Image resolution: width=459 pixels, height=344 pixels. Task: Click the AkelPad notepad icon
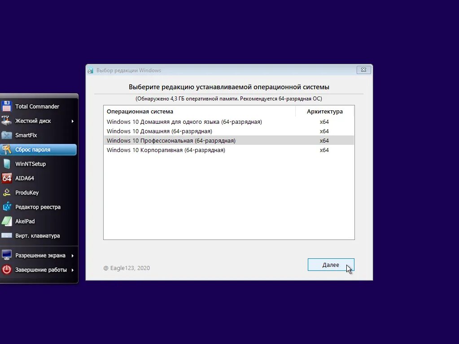coord(7,221)
